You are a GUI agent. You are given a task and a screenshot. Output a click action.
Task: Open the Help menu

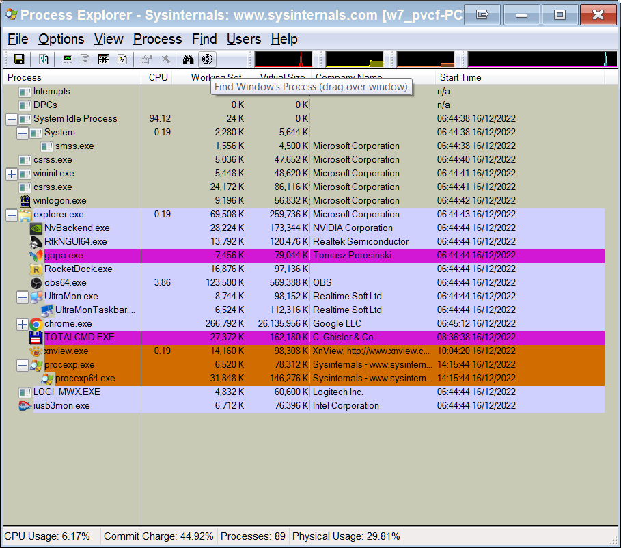284,39
